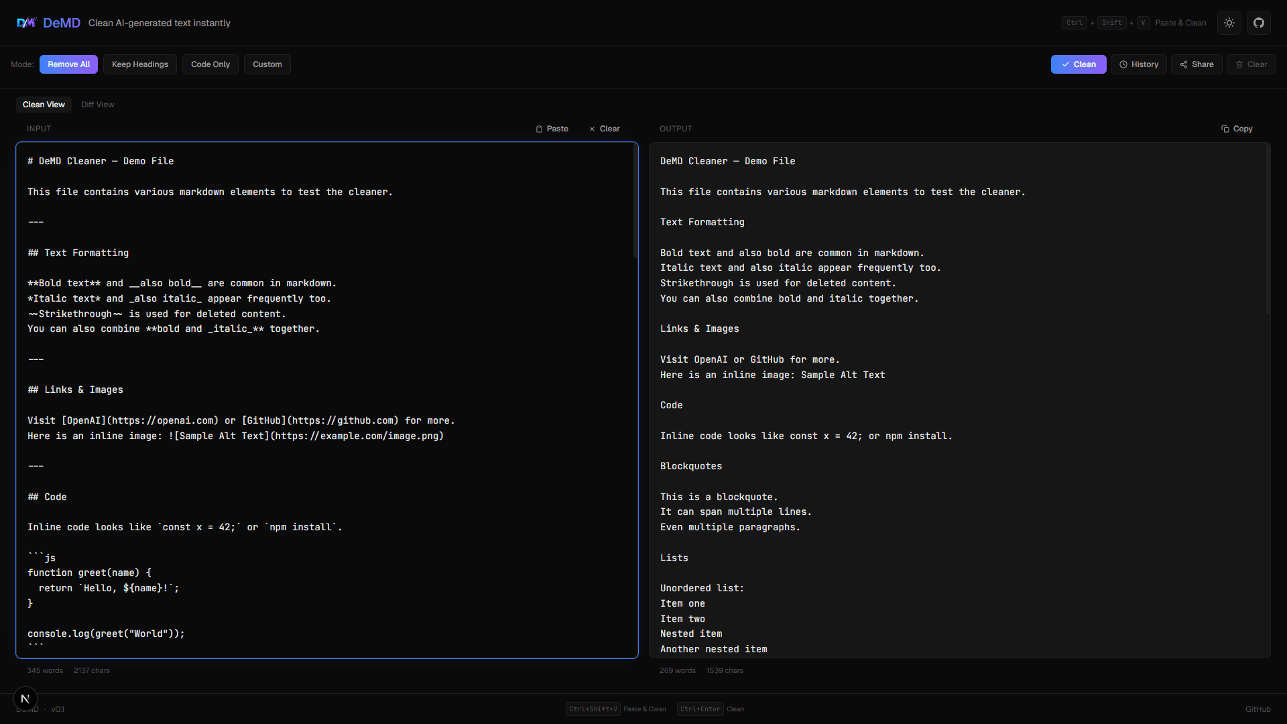Click 'Visit OpenAI or GitHub for more.' in output

(750, 359)
